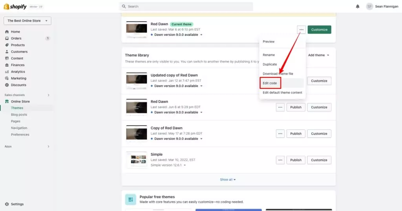Screen dimensions: 402x211
Task: Customize Updated copy of Red Dawn
Action: (319, 81)
